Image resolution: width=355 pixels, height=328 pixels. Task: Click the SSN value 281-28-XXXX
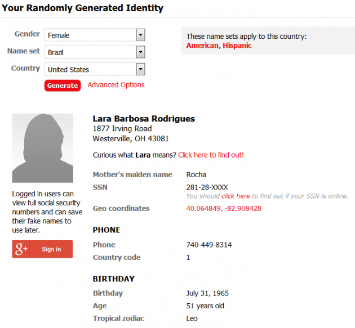207,187
